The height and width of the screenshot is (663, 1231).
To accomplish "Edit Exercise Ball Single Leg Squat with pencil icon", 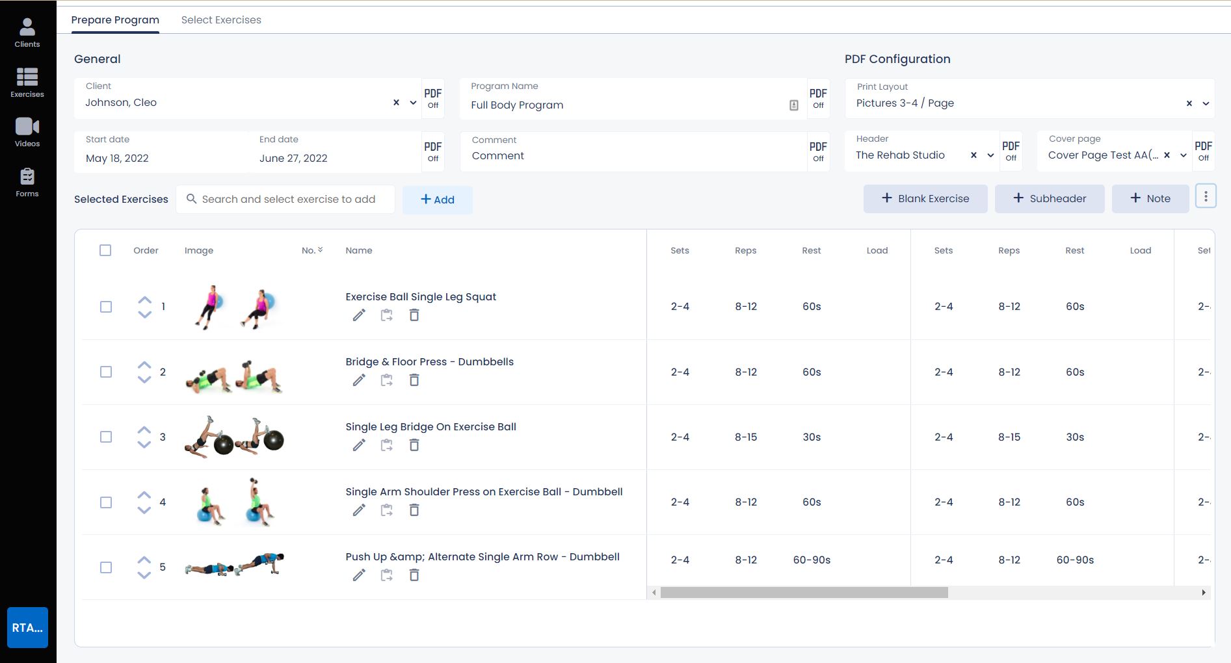I will (x=359, y=315).
